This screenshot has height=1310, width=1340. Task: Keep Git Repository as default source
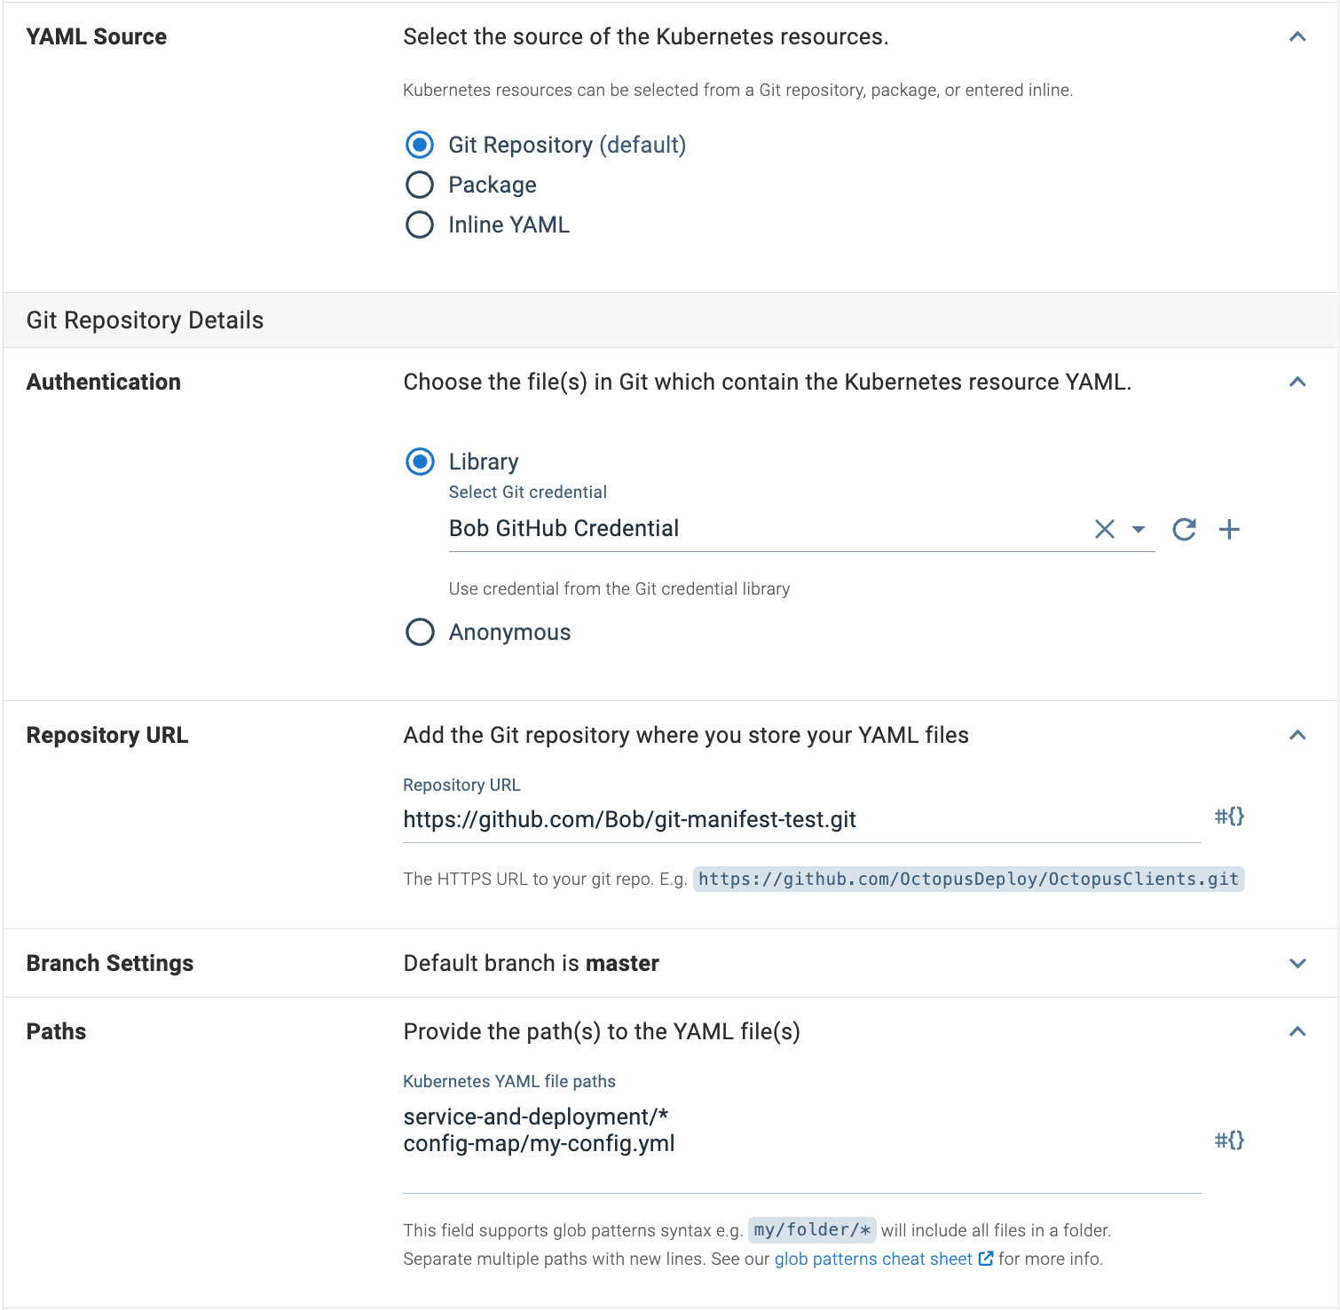tap(419, 145)
